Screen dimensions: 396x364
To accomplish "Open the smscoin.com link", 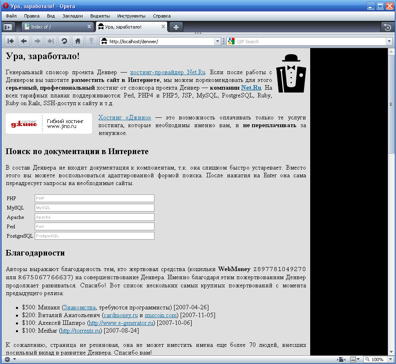I will coord(160,315).
